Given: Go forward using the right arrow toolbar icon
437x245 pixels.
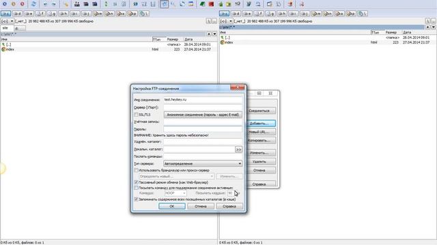Looking at the screenshot, I should click(x=54, y=4).
